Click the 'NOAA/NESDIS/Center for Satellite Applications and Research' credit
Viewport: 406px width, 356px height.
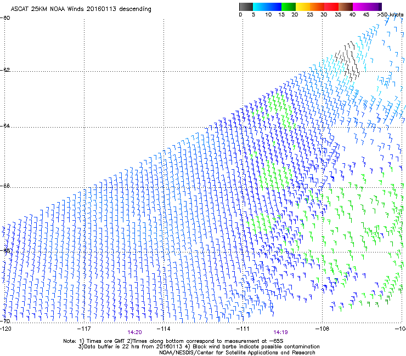[x=237, y=353]
